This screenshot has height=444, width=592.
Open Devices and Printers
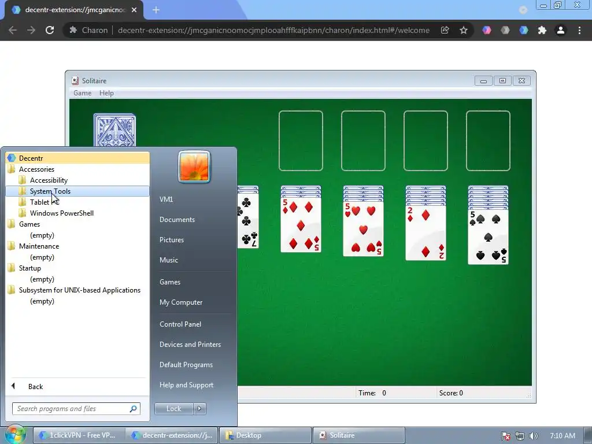coord(190,345)
